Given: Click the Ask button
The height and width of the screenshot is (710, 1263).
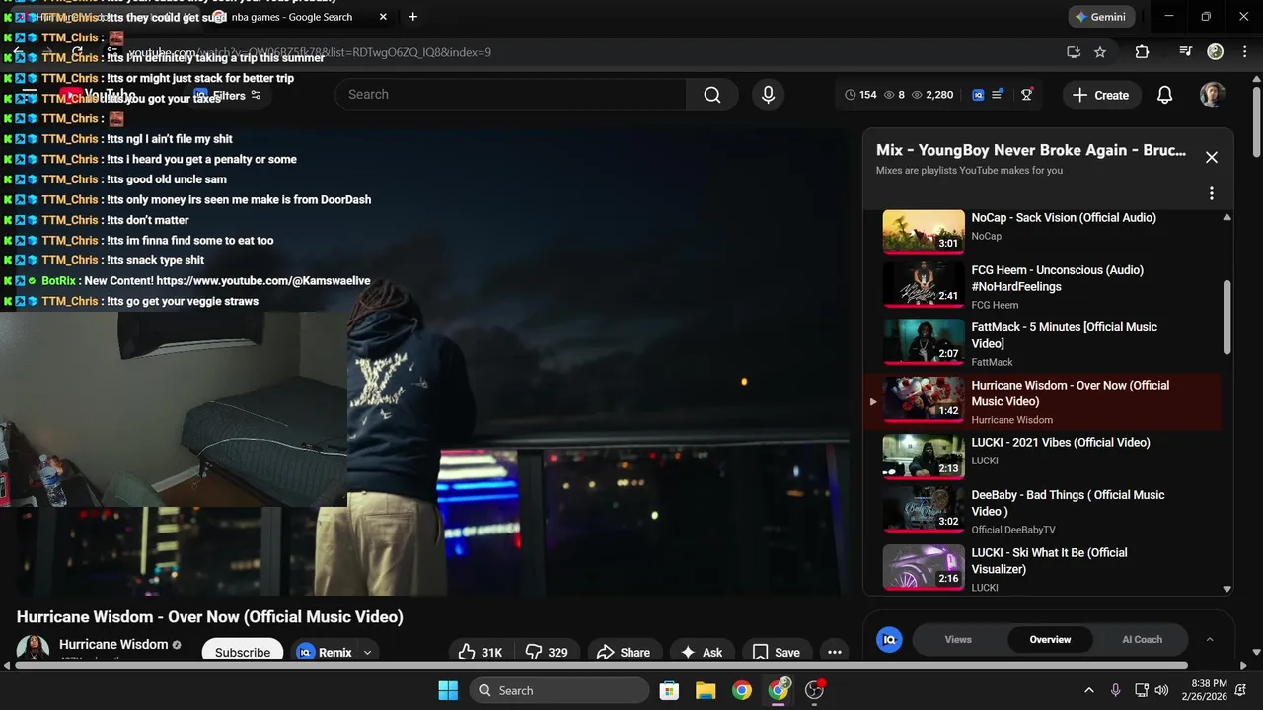Looking at the screenshot, I should [702, 652].
